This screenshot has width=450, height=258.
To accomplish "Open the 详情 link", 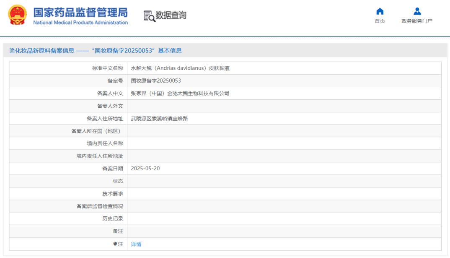I will (x=136, y=244).
